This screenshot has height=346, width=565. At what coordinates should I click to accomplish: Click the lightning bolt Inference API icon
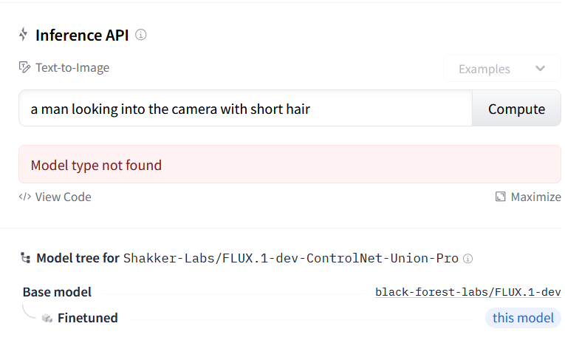[24, 35]
